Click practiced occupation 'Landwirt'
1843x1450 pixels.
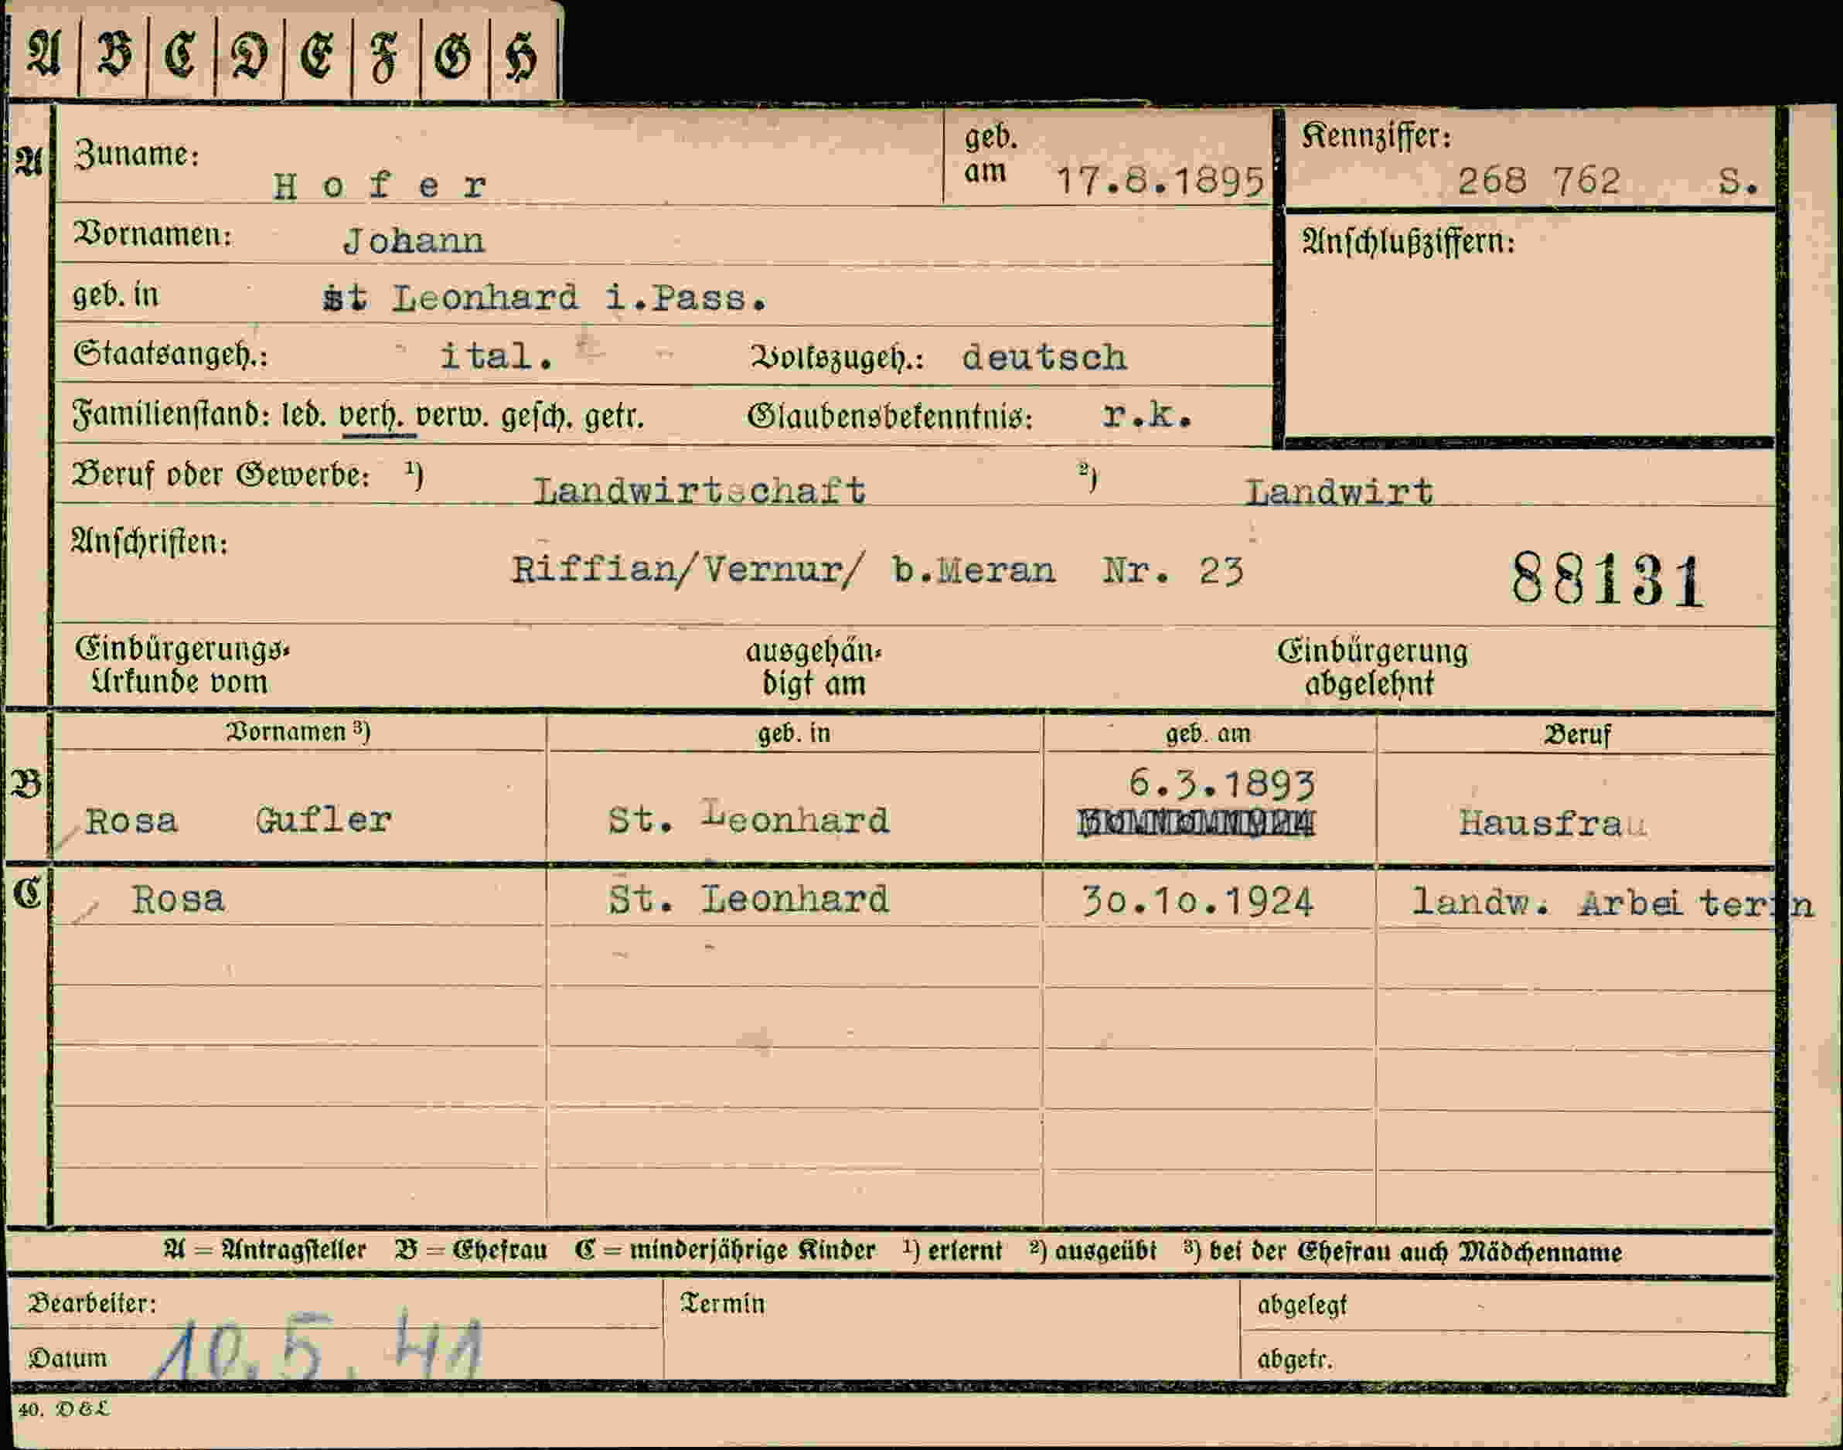point(1340,492)
